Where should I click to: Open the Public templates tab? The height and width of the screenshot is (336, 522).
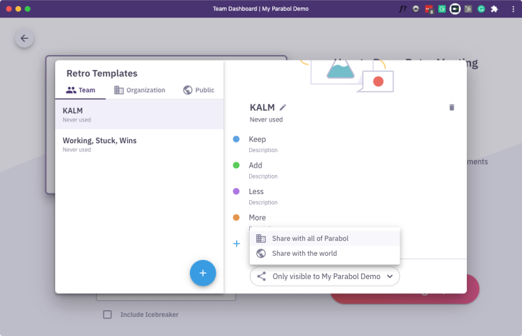point(199,90)
